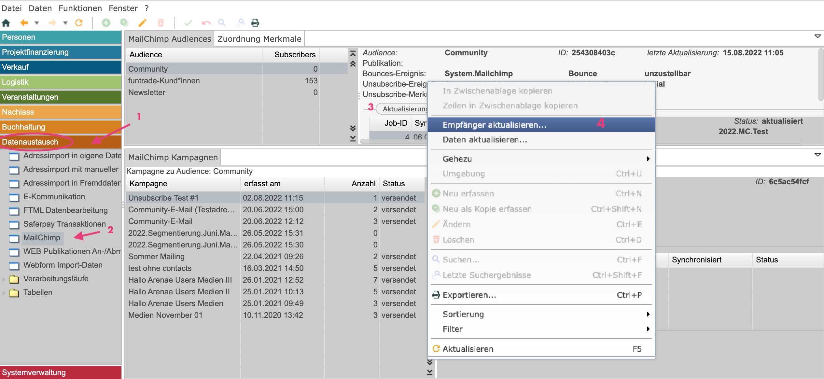Click the orange refresh toolbar icon
Screen dimensions: 824x379
[x=79, y=23]
